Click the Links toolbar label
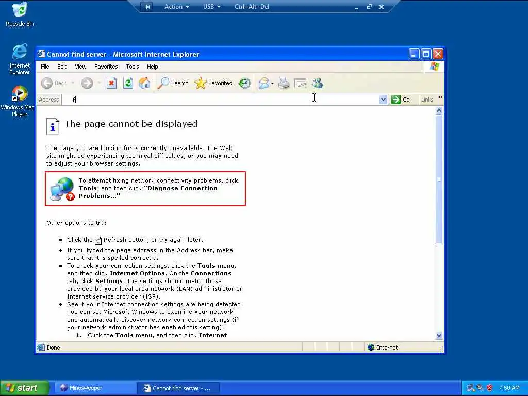The image size is (528, 396). pyautogui.click(x=427, y=100)
